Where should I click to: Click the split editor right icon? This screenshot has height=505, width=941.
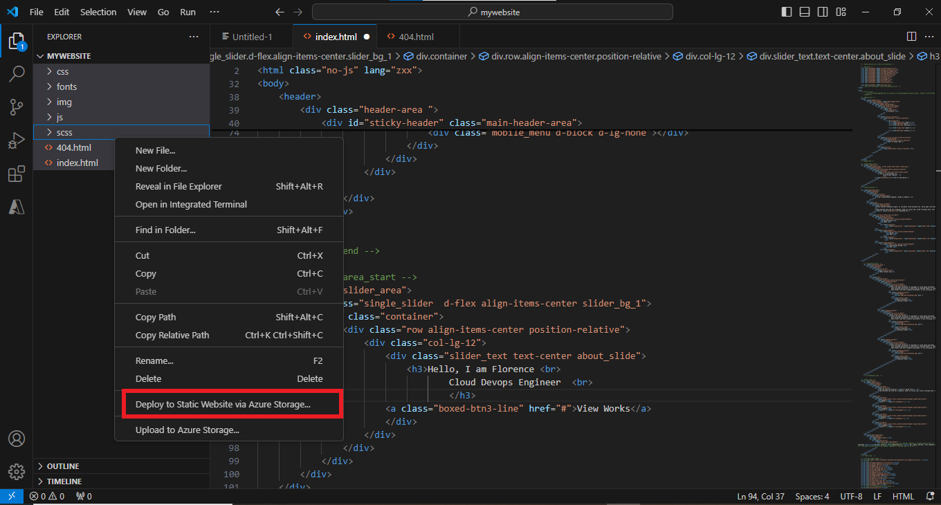coord(911,37)
